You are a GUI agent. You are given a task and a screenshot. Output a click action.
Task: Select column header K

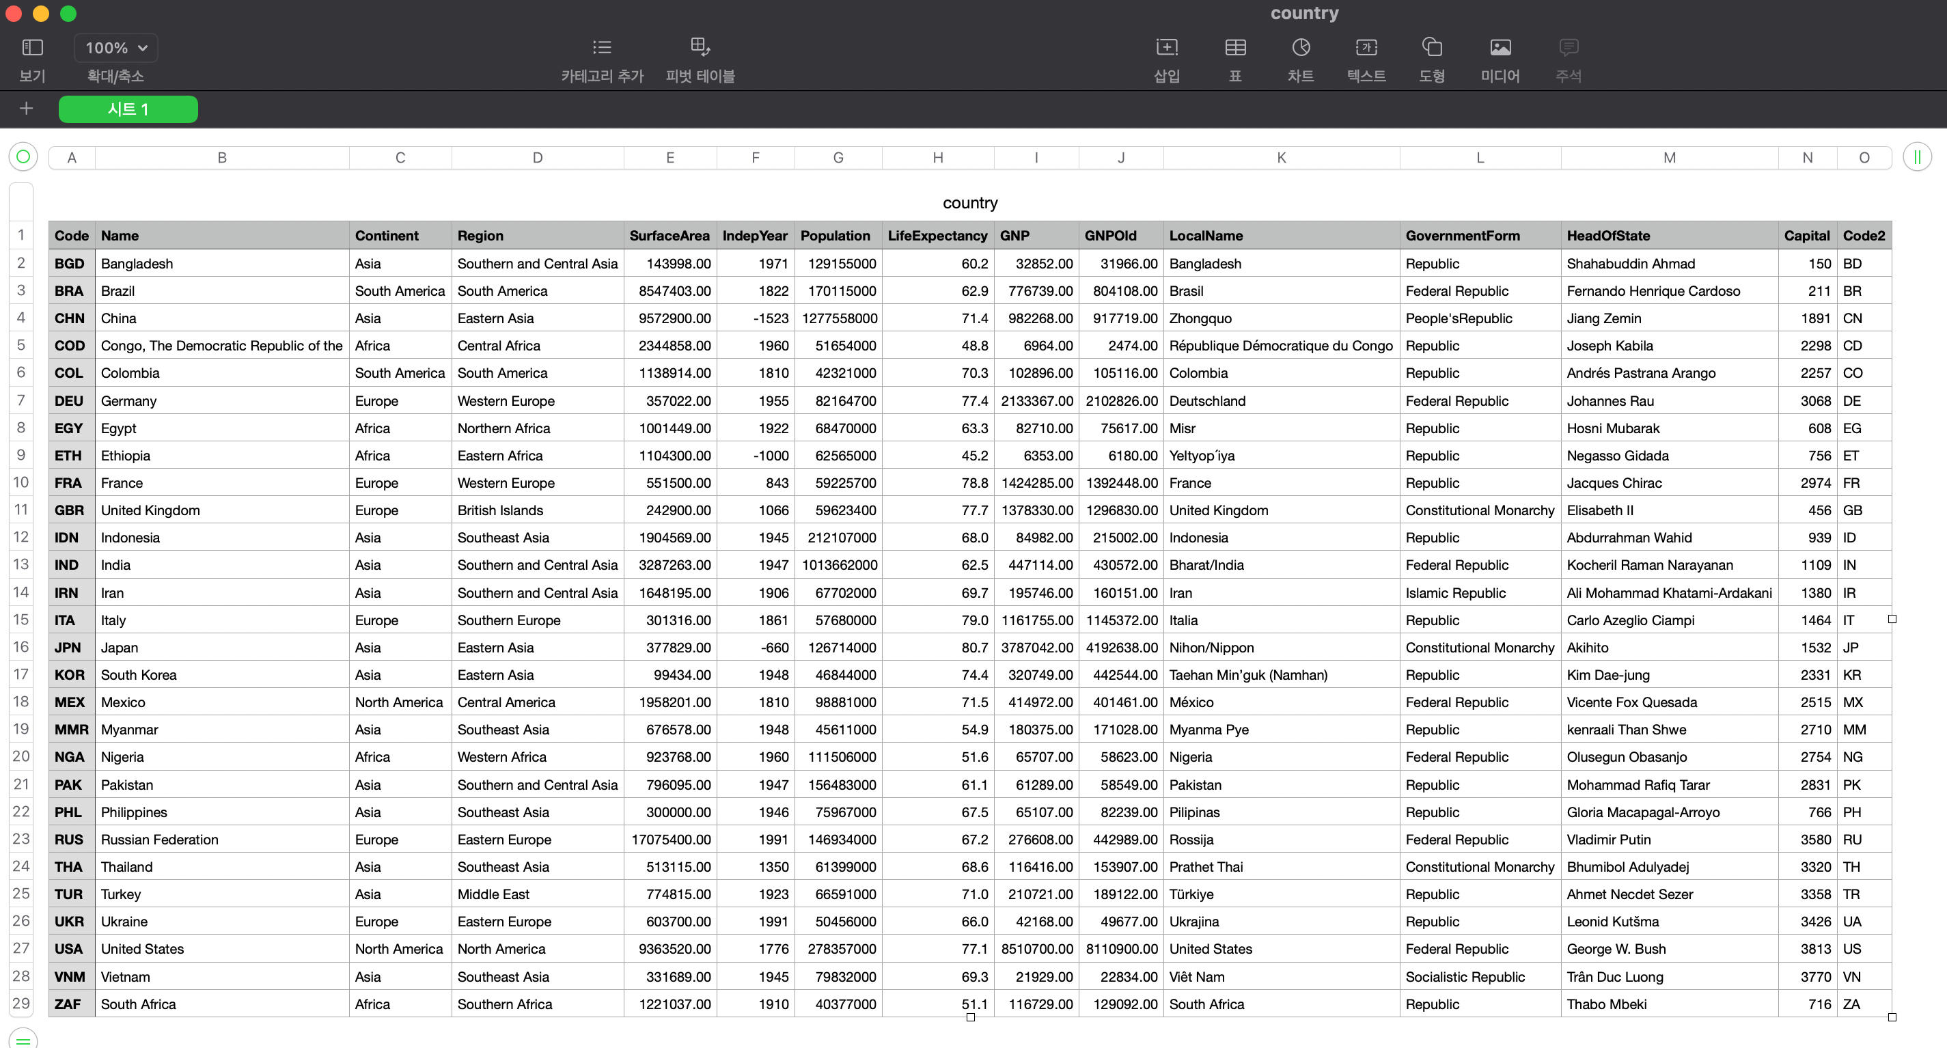click(x=1280, y=157)
